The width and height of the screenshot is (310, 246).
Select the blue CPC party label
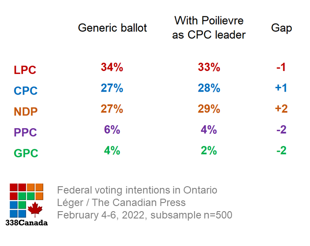26,91
